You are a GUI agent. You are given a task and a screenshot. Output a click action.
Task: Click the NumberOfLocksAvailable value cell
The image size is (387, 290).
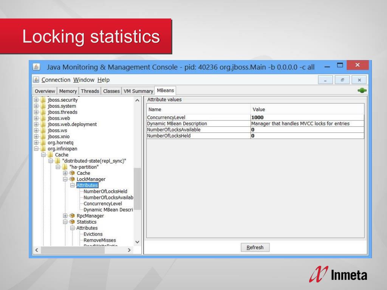tap(307, 130)
